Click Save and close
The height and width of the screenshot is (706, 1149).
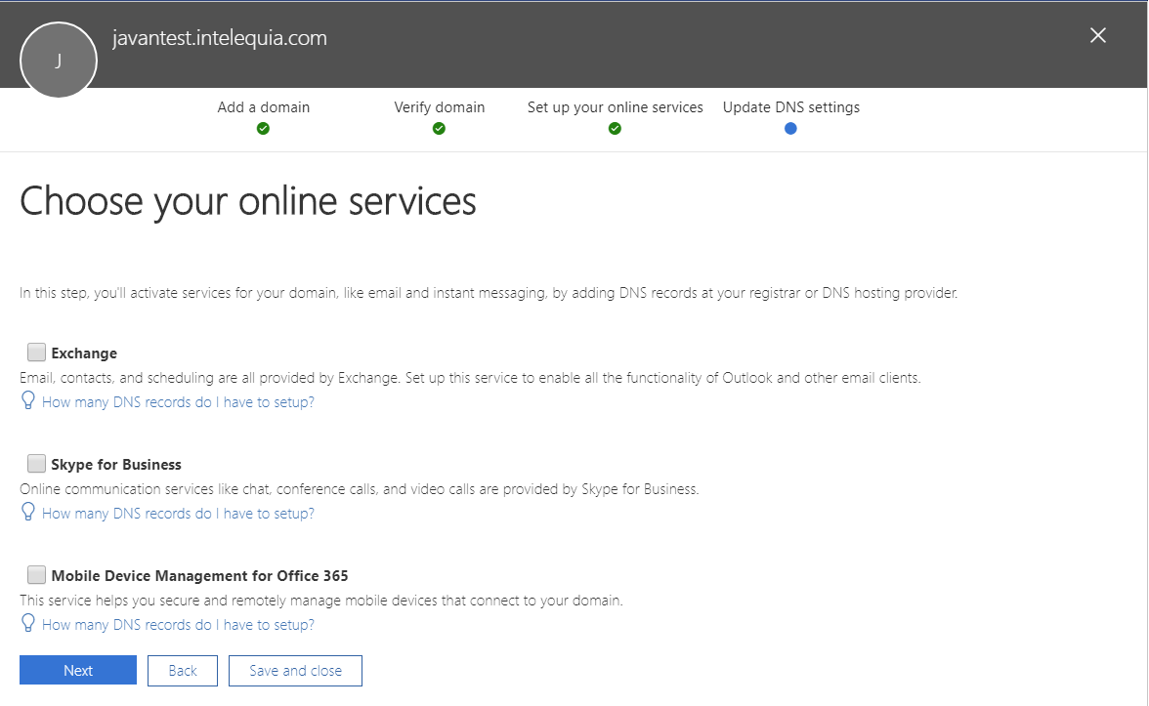(295, 670)
